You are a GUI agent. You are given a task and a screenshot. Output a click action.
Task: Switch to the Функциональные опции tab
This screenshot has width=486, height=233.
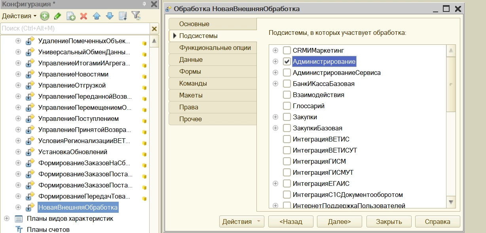coord(215,48)
